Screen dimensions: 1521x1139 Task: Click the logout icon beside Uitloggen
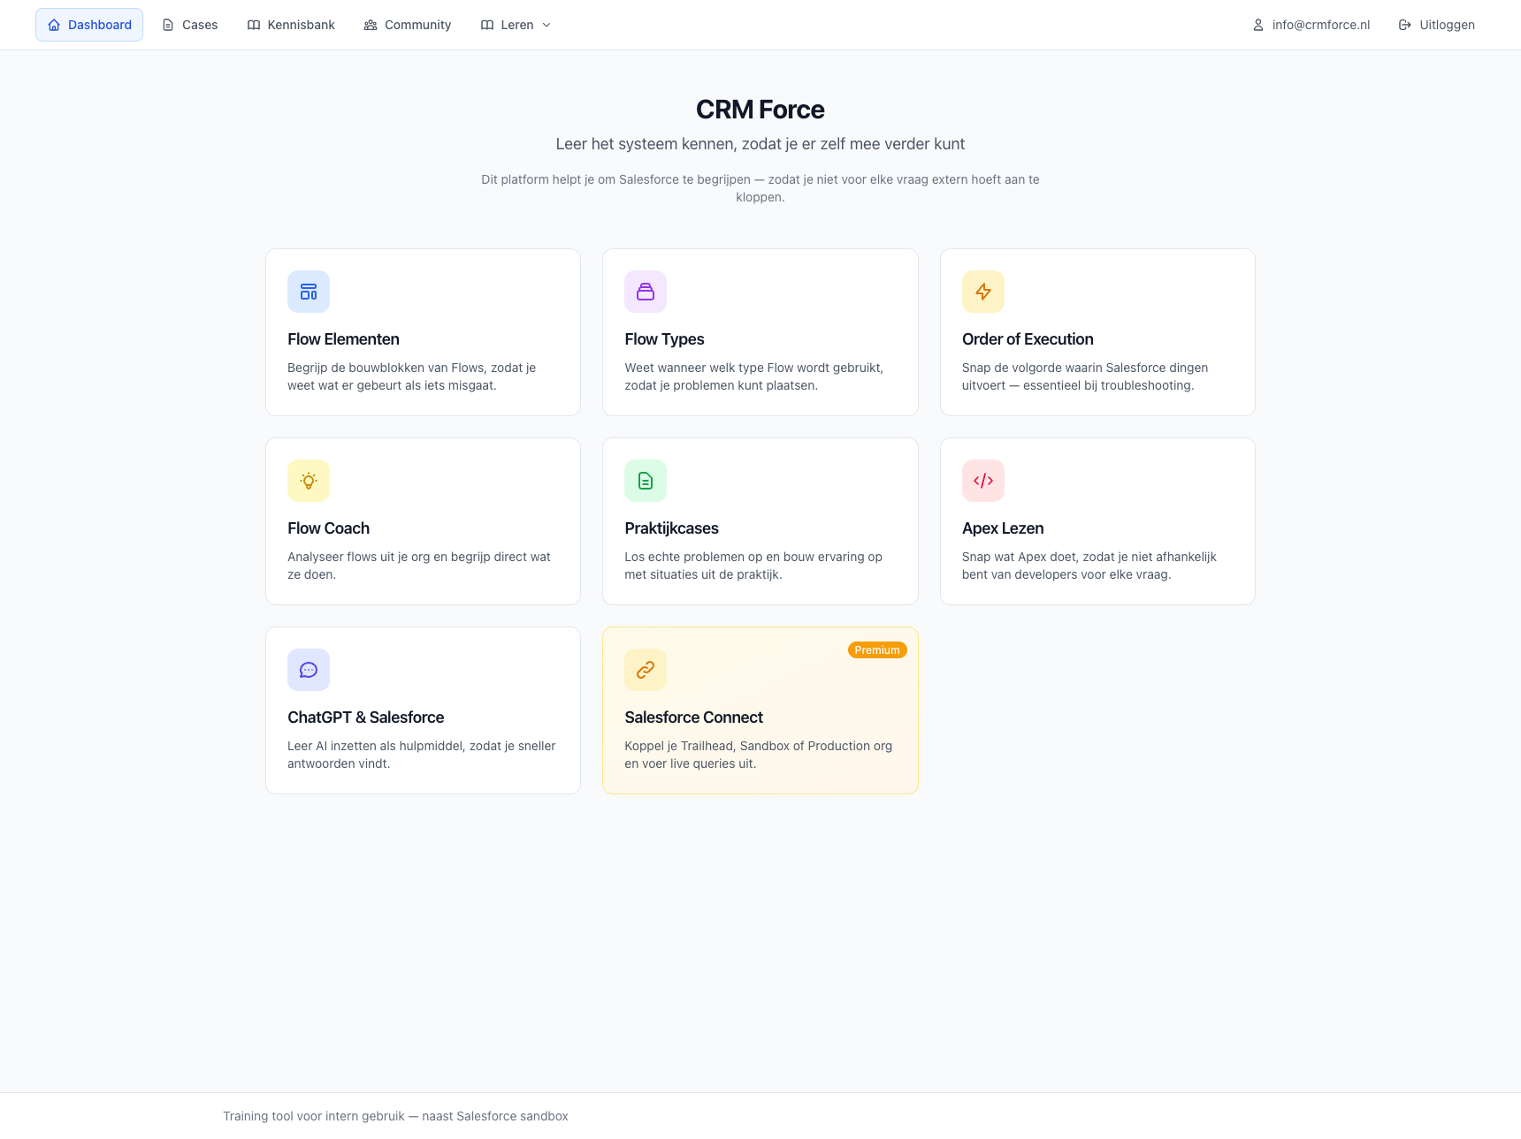pos(1404,25)
